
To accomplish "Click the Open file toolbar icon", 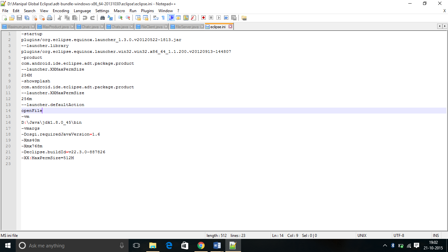I will 12,18.
